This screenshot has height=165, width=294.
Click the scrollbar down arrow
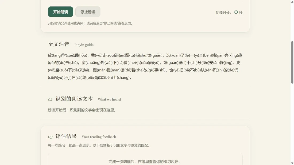[x=292, y=163]
